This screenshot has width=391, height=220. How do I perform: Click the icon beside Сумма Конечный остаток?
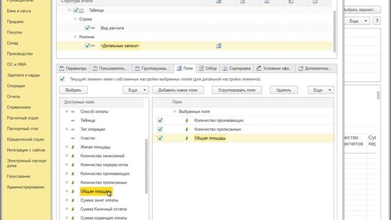73,209
